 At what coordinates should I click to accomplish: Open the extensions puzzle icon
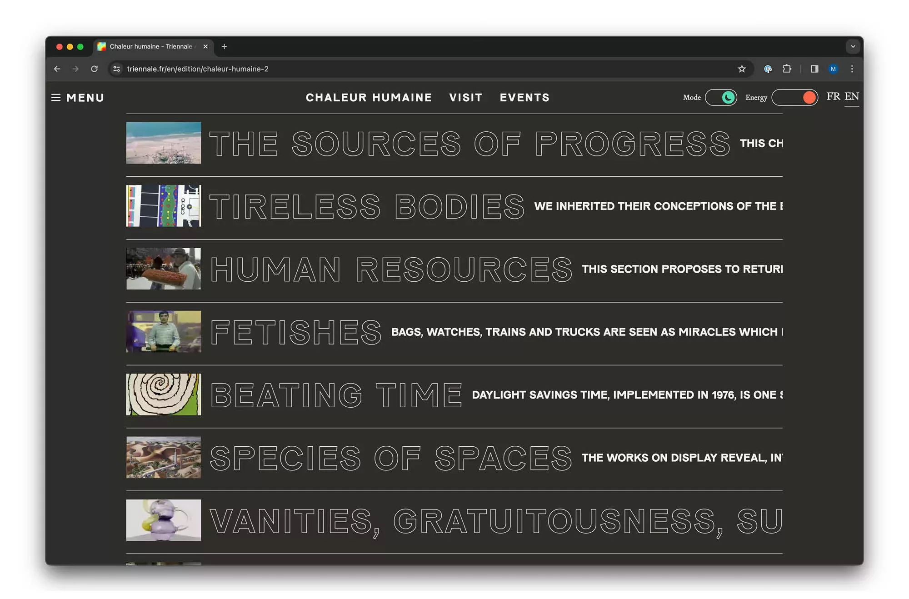click(x=787, y=69)
